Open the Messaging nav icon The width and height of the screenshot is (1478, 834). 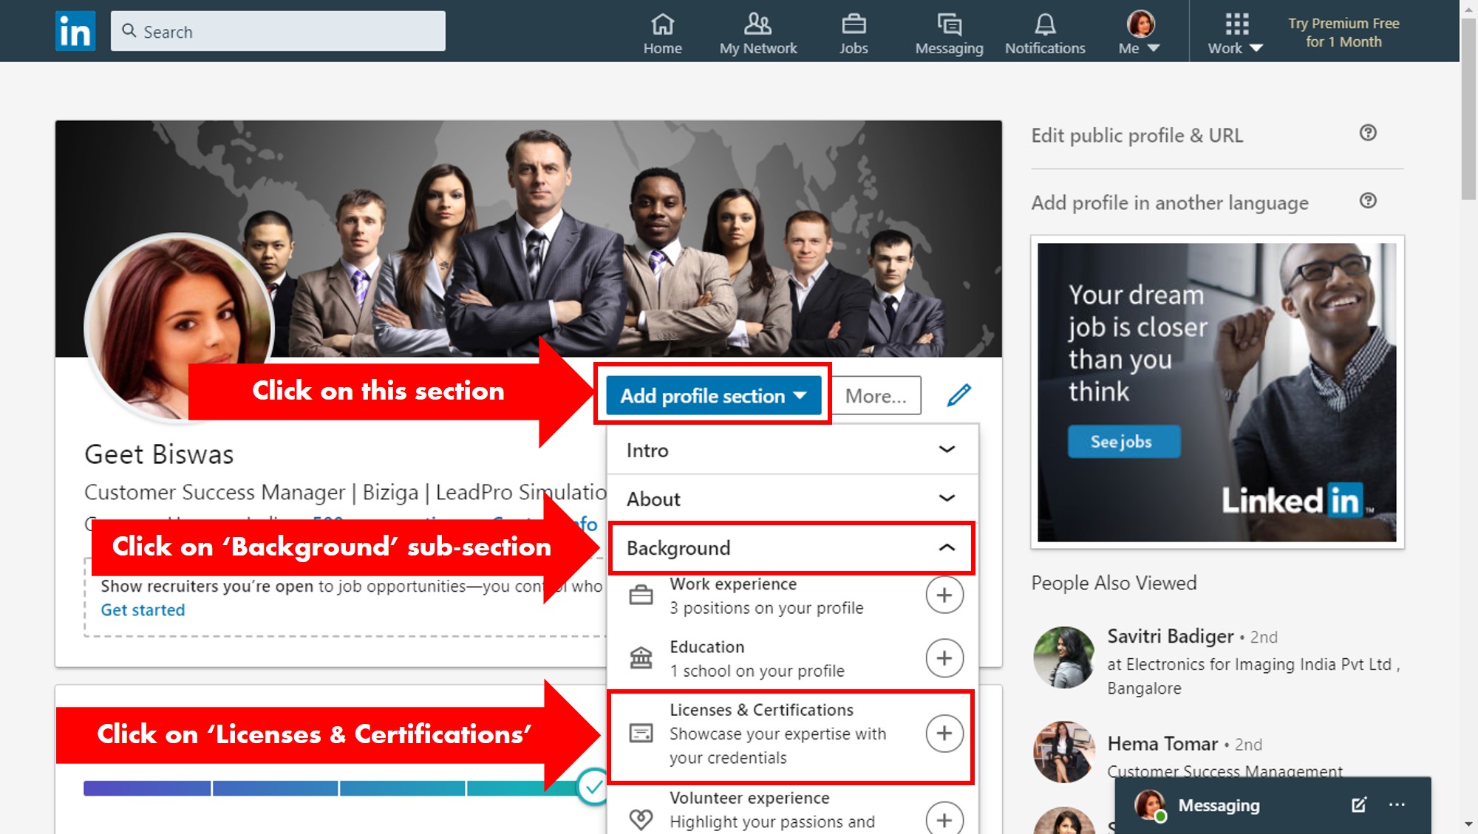point(949,25)
